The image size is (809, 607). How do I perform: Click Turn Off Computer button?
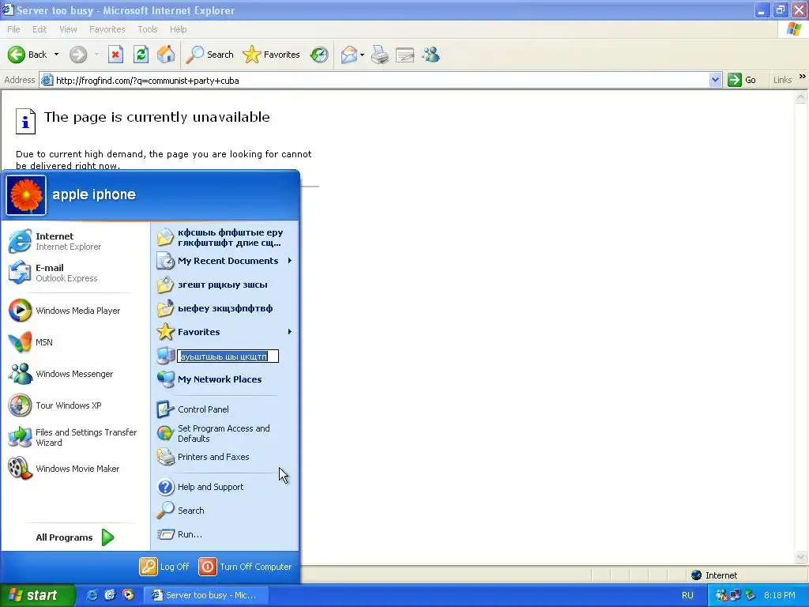[246, 566]
